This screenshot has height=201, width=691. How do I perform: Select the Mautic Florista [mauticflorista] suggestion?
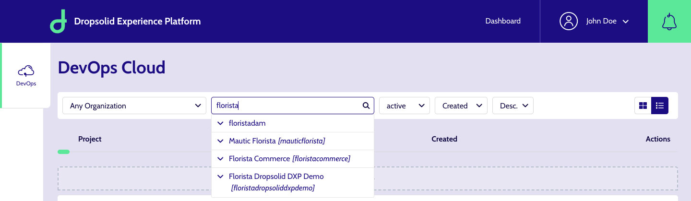[293, 141]
